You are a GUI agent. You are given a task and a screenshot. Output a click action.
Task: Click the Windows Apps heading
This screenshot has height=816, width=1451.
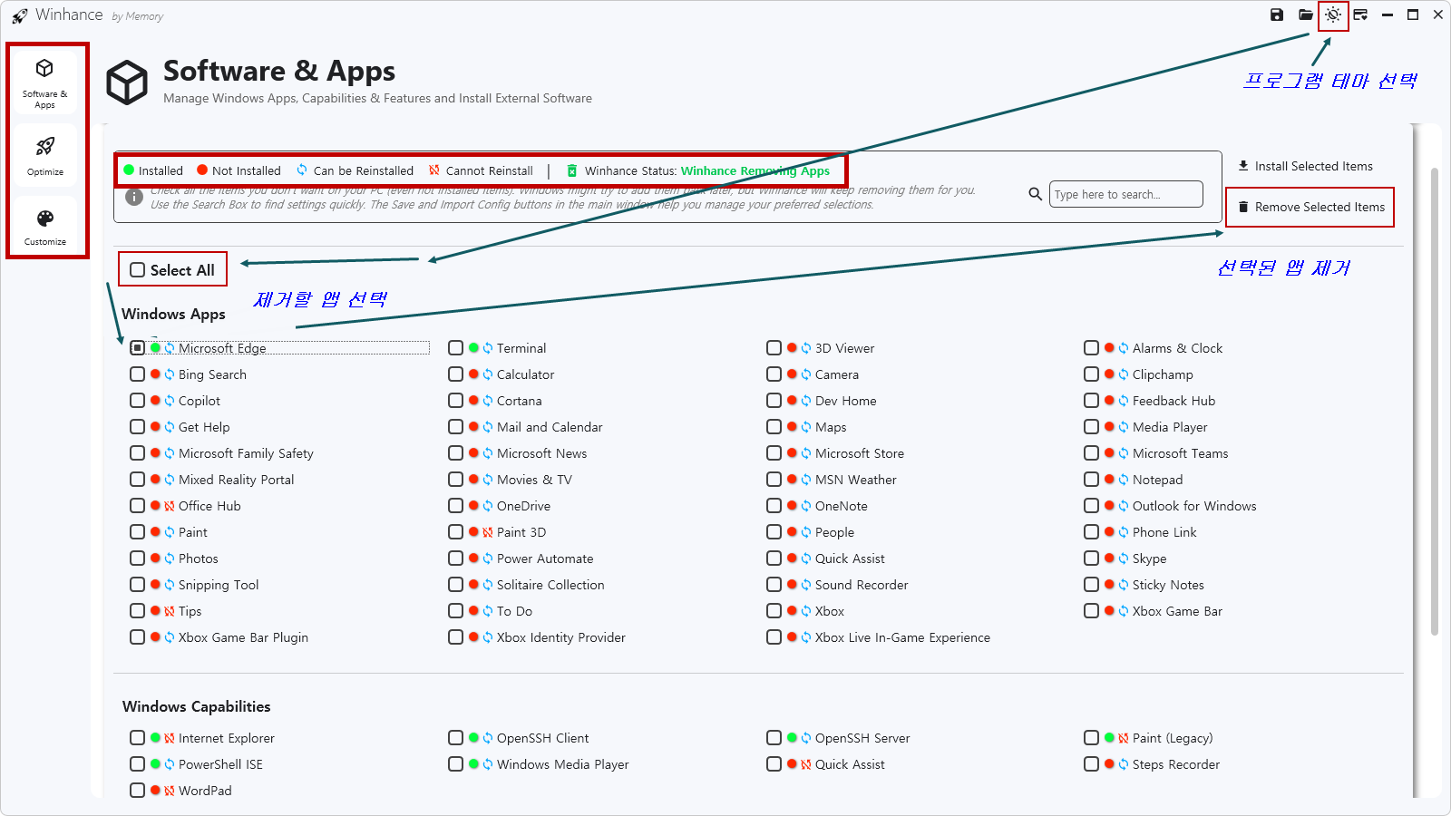(173, 314)
